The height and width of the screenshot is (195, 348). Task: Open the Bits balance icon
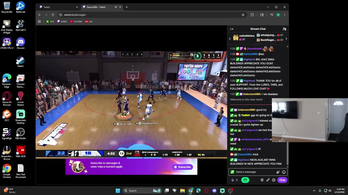(233, 180)
